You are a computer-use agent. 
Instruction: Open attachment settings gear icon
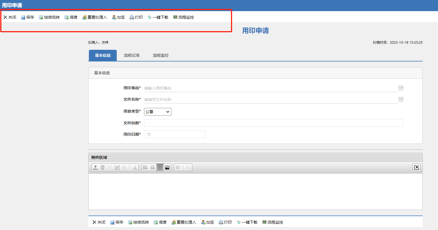point(178,167)
